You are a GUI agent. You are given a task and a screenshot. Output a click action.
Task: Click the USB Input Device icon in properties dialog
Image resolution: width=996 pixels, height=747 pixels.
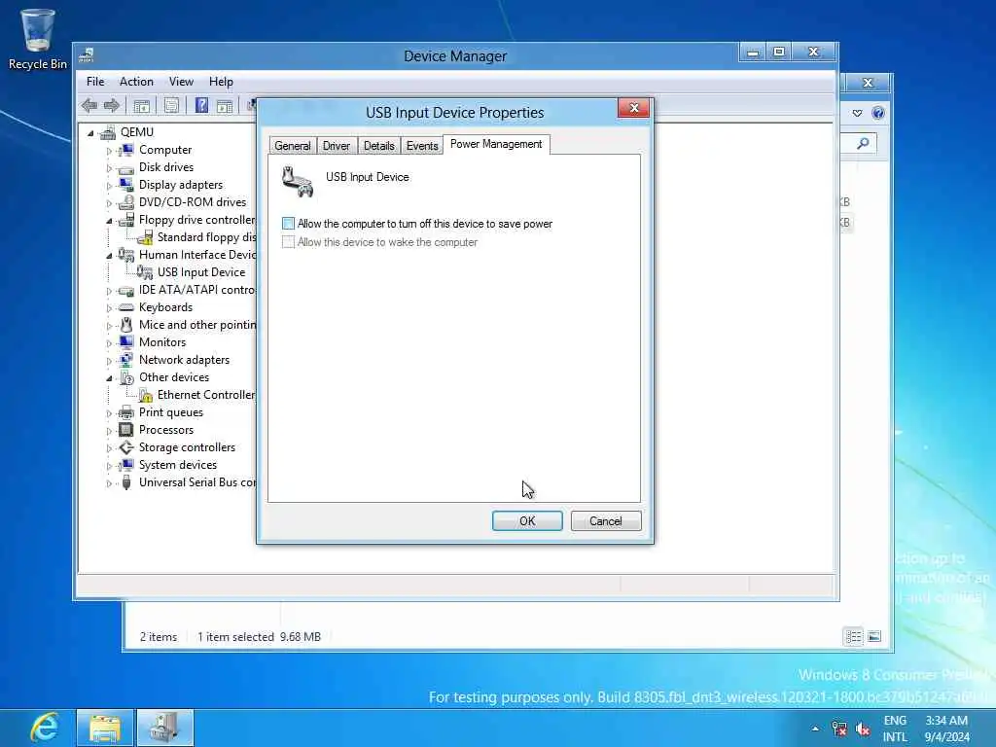298,182
